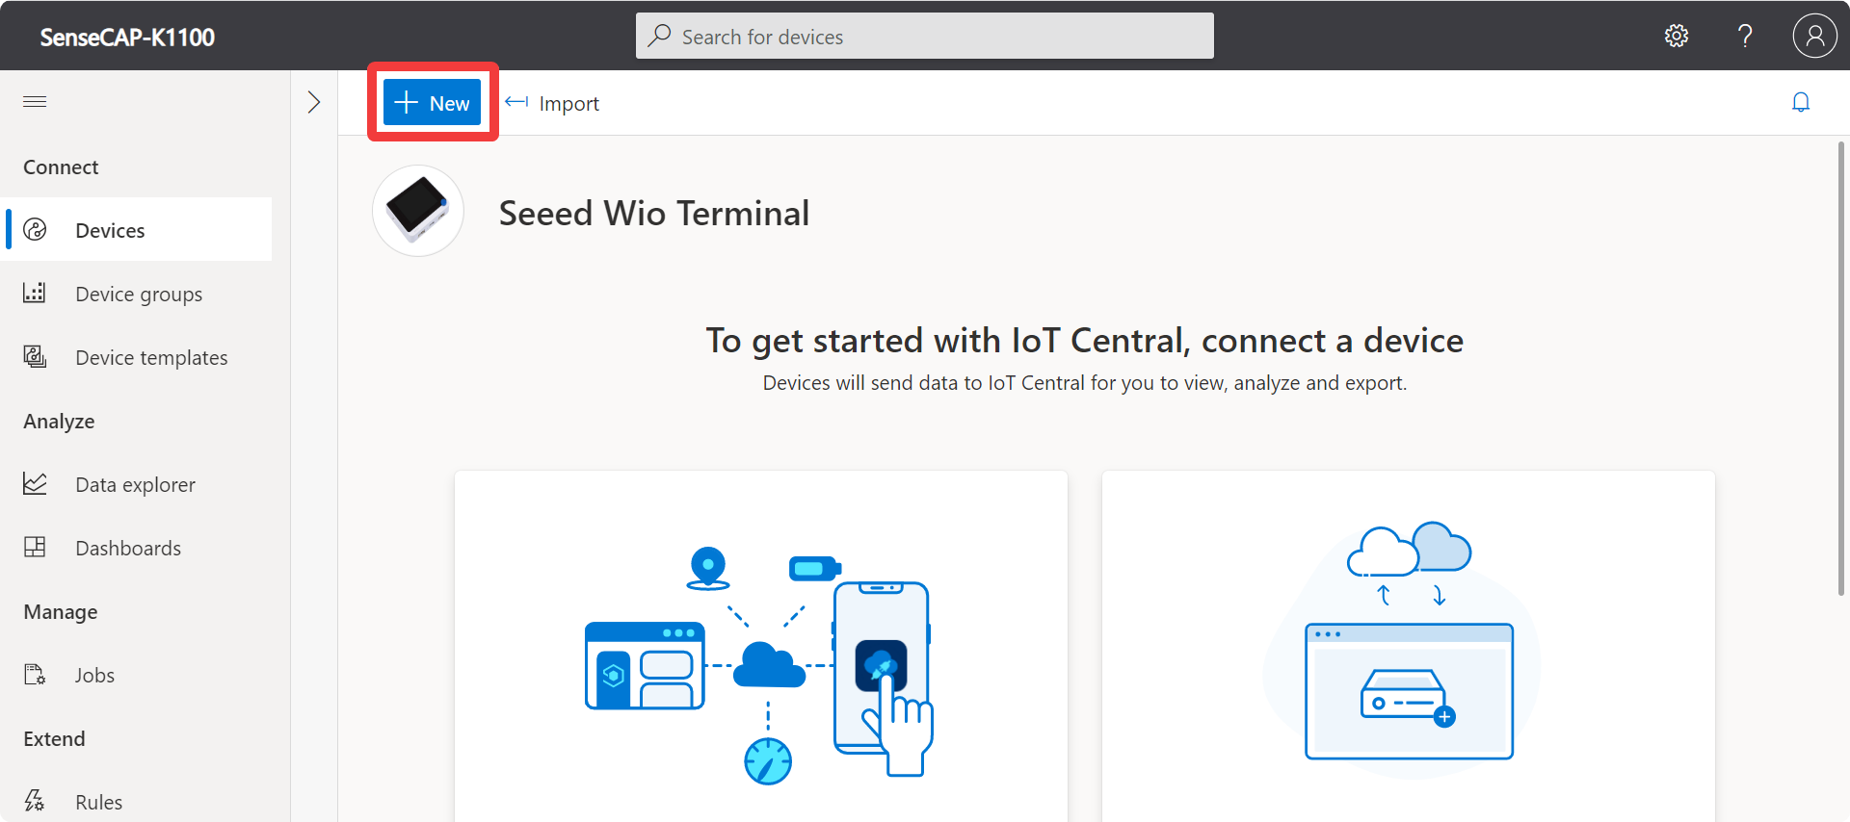The width and height of the screenshot is (1850, 822).
Task: Open the help question mark icon
Action: pyautogui.click(x=1745, y=36)
